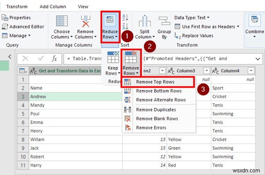
Task: Expand the formula bar chevron
Action: click(258, 59)
